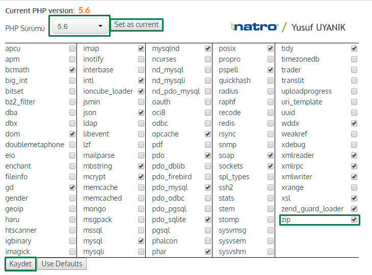The width and height of the screenshot is (372, 275).
Task: Uncheck the posix extension
Action: pyautogui.click(x=271, y=48)
